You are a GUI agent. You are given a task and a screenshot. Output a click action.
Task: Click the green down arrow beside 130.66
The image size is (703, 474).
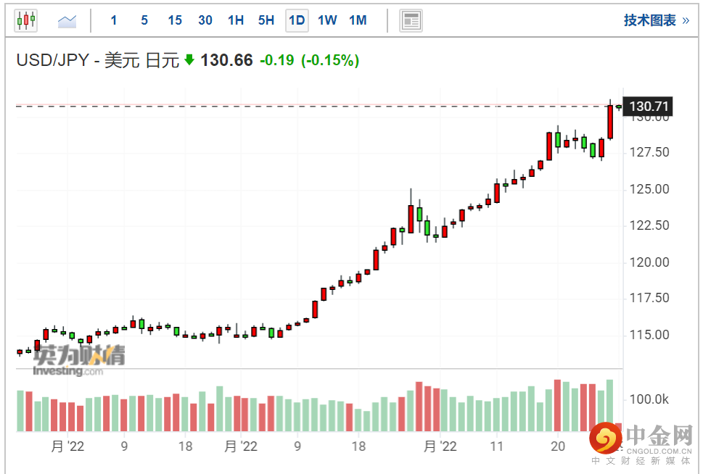coord(189,59)
